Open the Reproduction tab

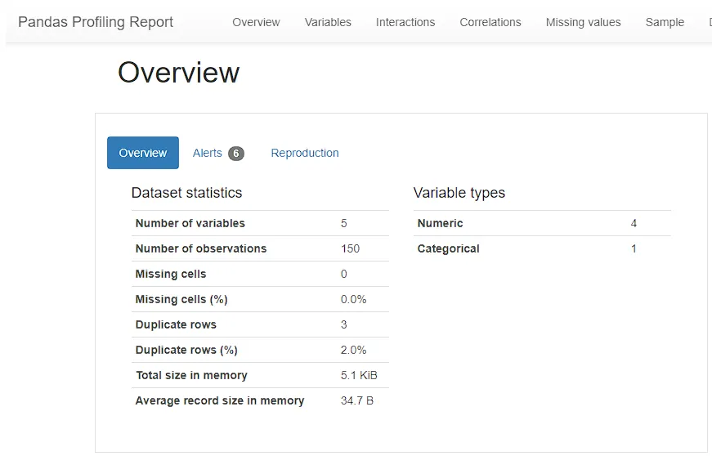click(305, 153)
